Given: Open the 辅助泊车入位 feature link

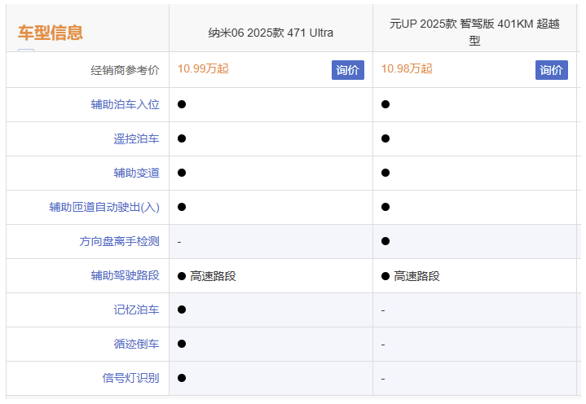Looking at the screenshot, I should pos(125,104).
